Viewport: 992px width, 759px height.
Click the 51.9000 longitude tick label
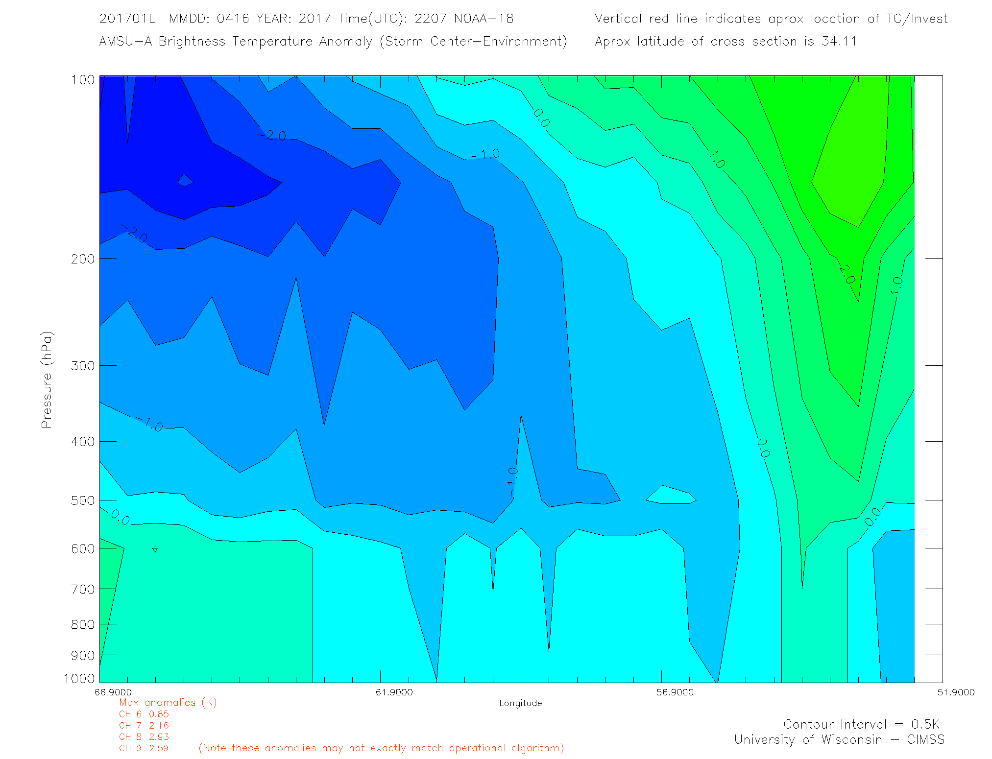(x=956, y=692)
